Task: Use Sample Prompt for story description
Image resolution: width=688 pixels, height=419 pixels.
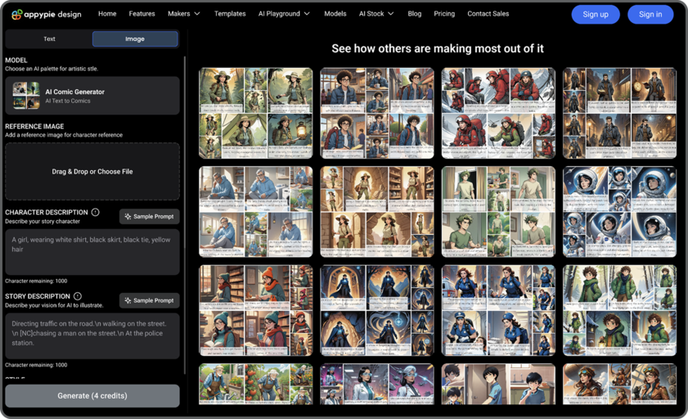Action: pos(150,300)
